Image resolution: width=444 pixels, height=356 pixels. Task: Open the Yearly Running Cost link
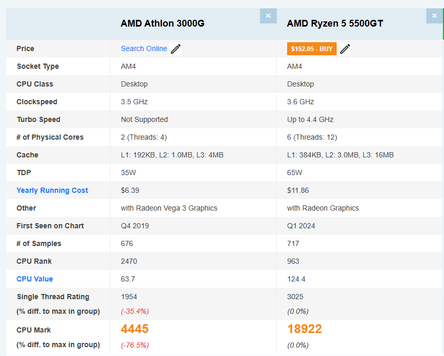pos(52,190)
